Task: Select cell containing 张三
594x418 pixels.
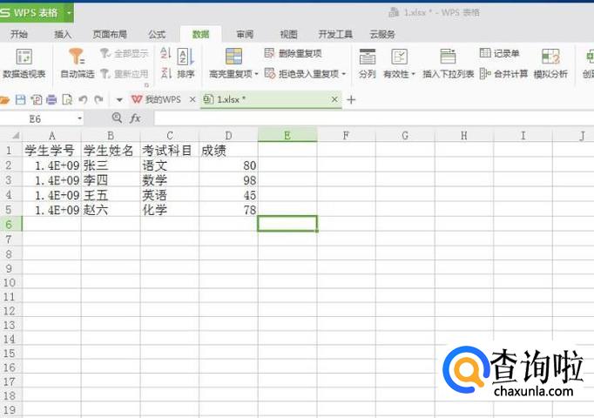Action: 111,165
